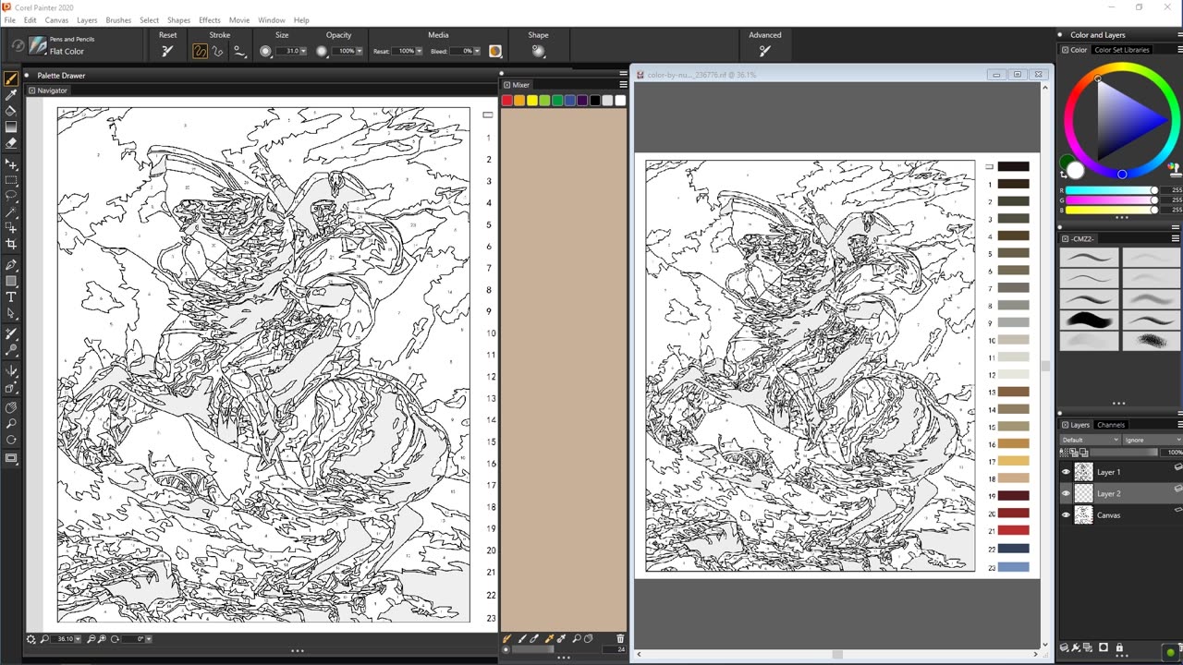This screenshot has width=1183, height=665.
Task: Pick color 21 red swatch in document
Action: [x=1013, y=530]
